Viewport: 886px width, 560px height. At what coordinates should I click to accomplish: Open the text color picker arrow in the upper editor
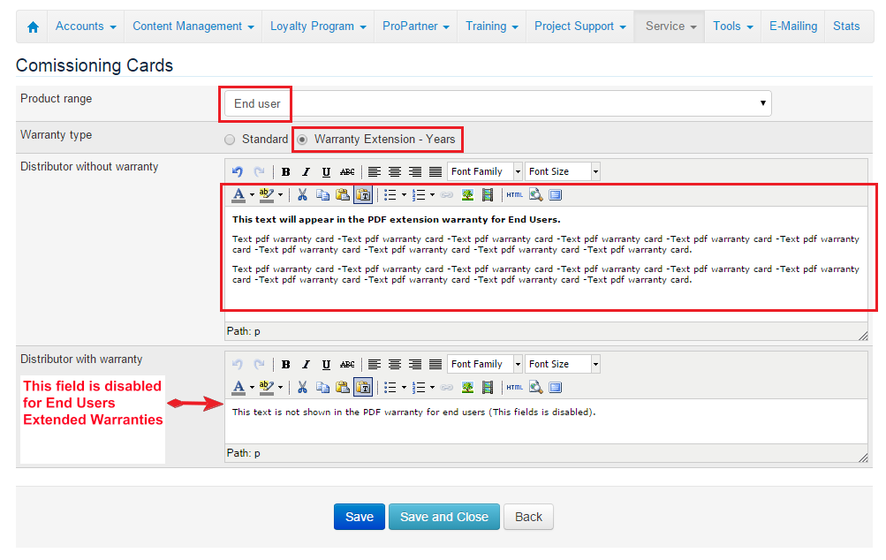coord(252,194)
